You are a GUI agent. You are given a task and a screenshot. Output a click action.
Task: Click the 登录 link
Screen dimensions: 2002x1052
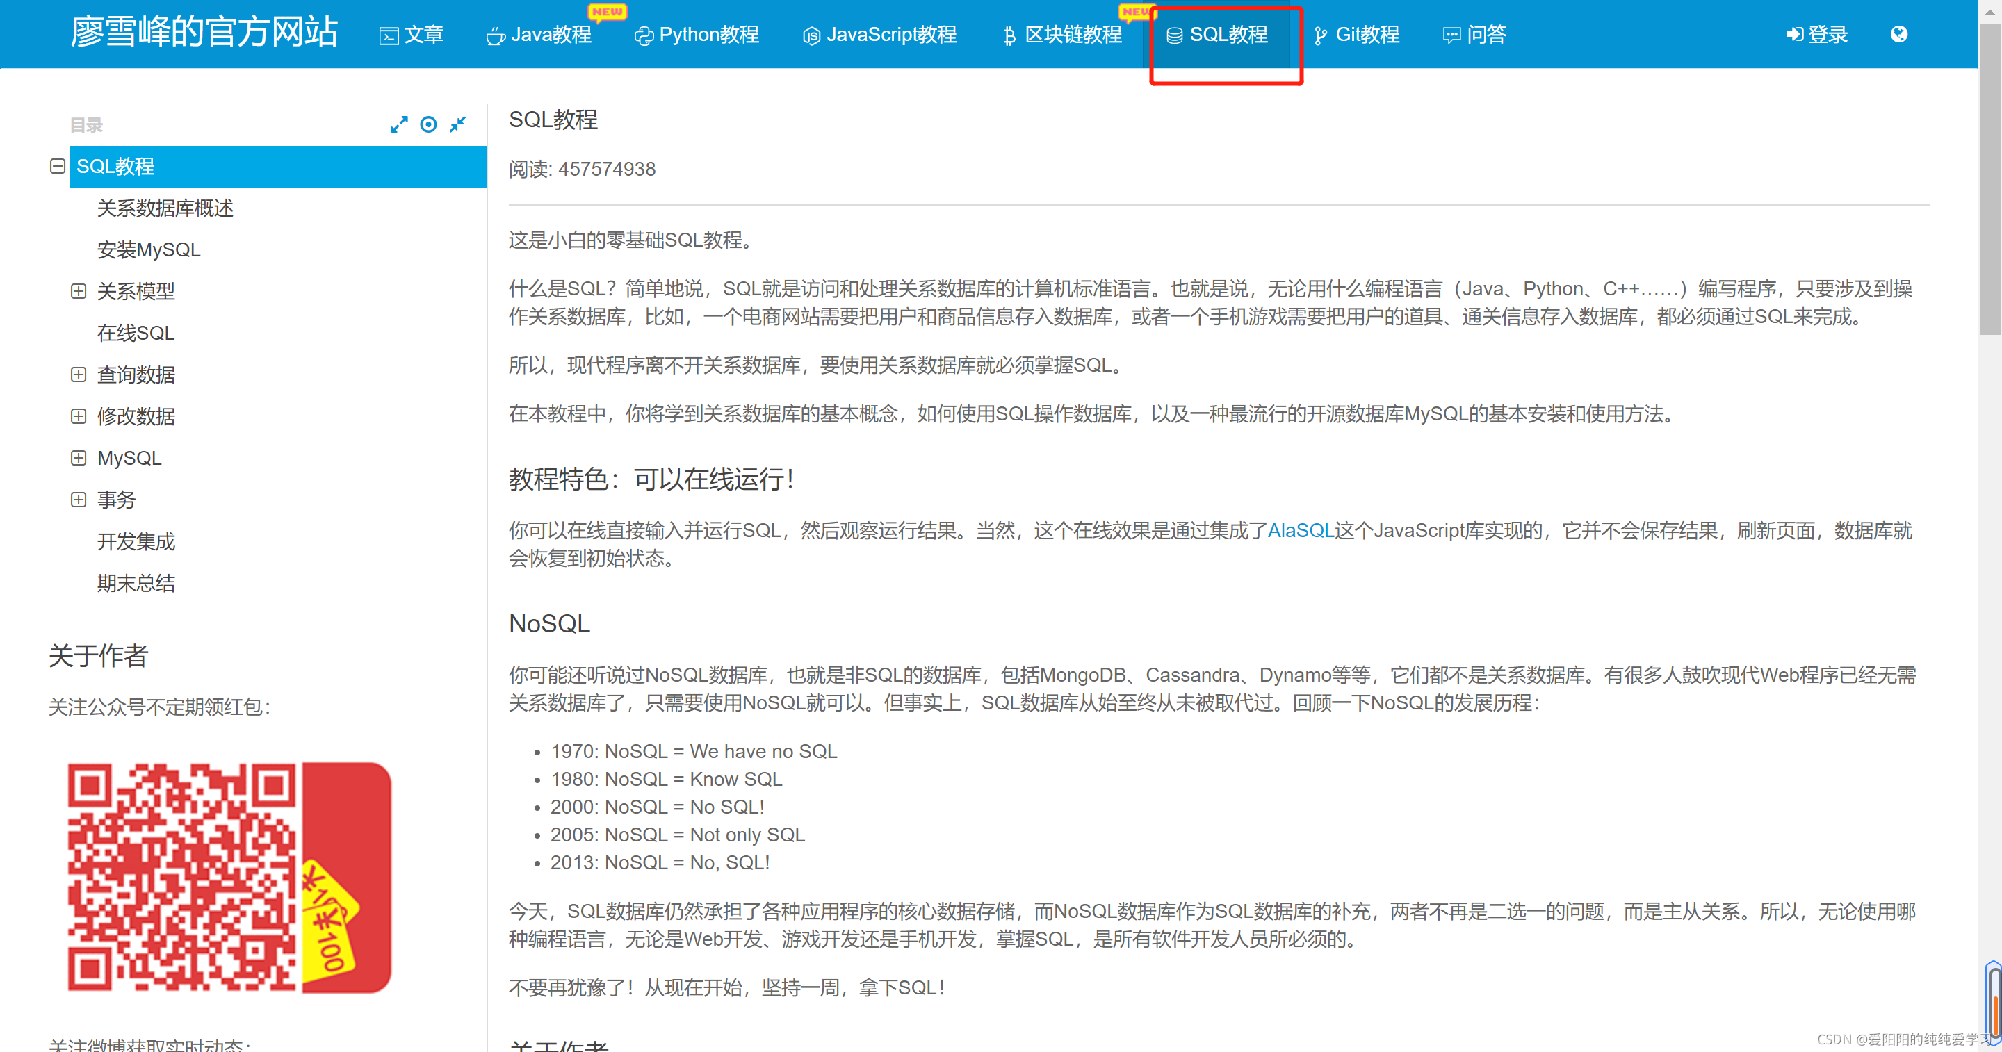coord(1816,35)
